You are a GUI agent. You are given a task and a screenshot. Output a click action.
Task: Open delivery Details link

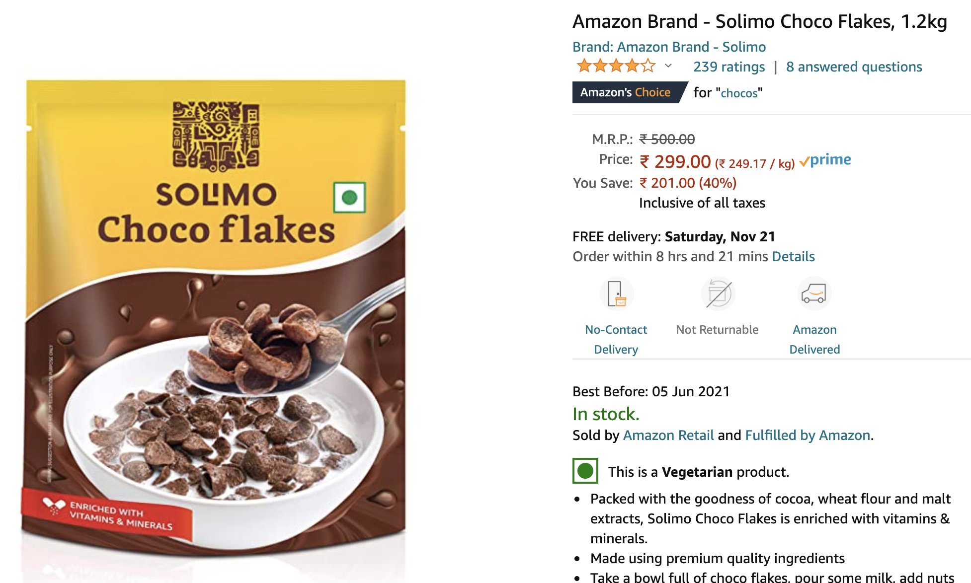[793, 256]
